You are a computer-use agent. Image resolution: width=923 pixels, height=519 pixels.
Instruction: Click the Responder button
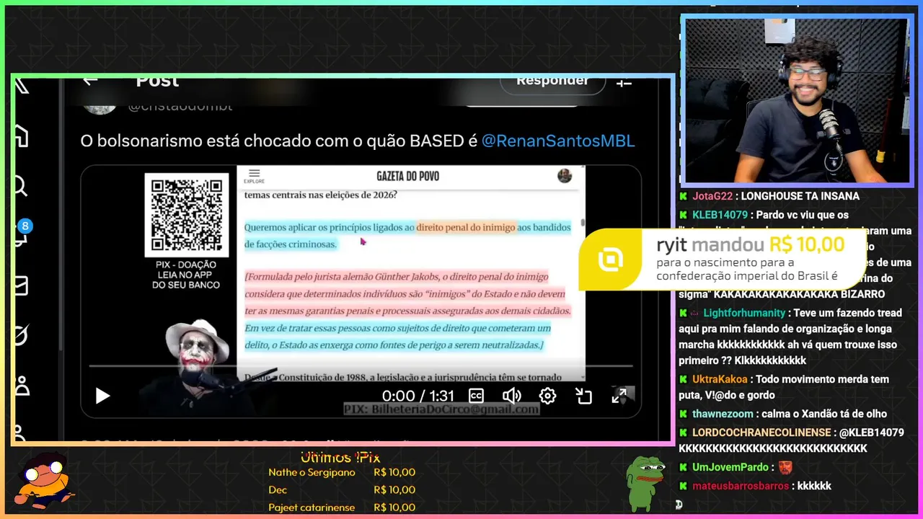click(552, 81)
